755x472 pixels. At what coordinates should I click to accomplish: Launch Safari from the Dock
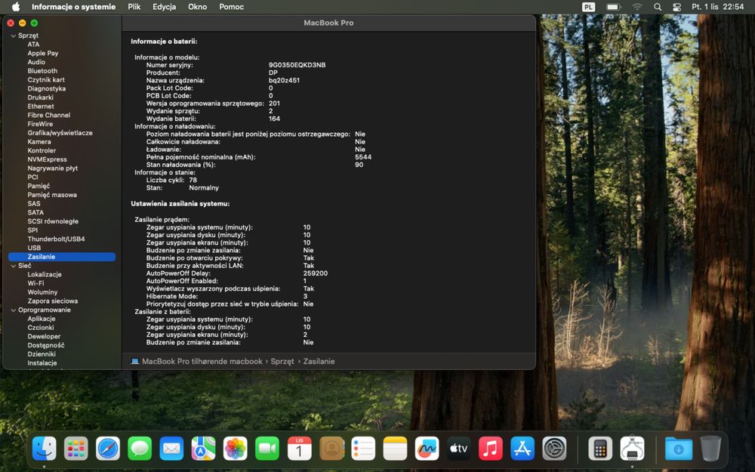tap(108, 449)
